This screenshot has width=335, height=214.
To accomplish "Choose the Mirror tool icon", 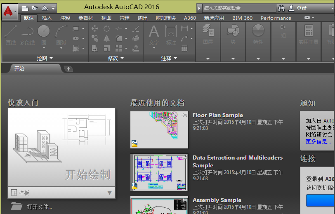I will pos(106,38).
